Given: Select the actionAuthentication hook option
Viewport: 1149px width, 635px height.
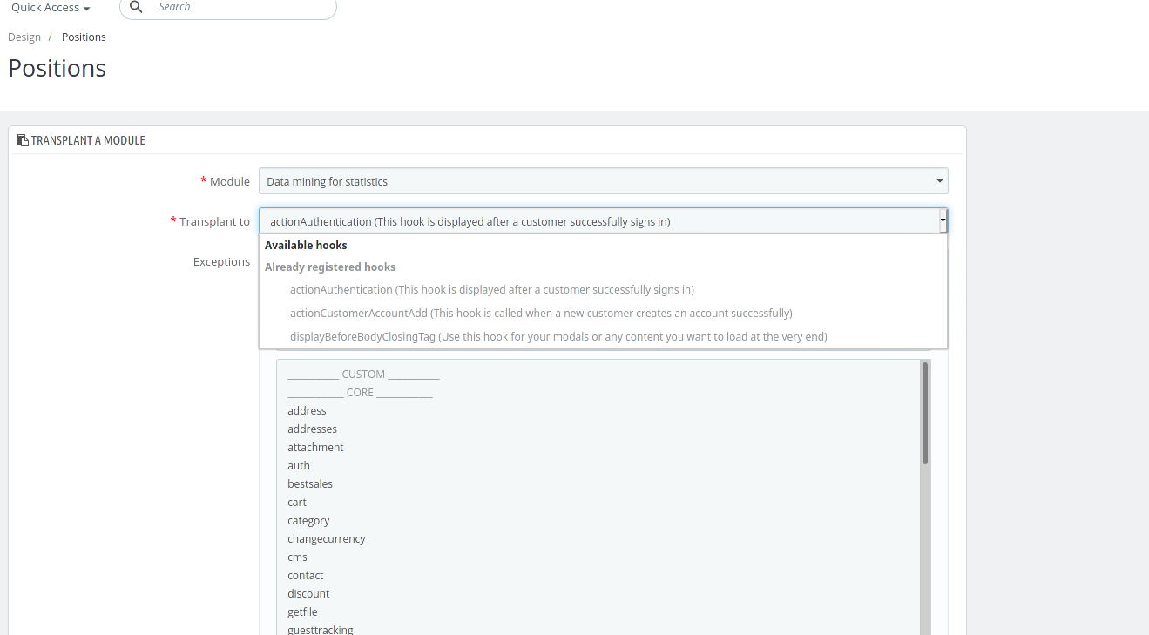Looking at the screenshot, I should pyautogui.click(x=603, y=290).
